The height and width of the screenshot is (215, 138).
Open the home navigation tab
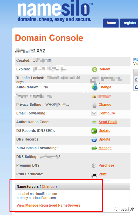click(x=111, y=23)
